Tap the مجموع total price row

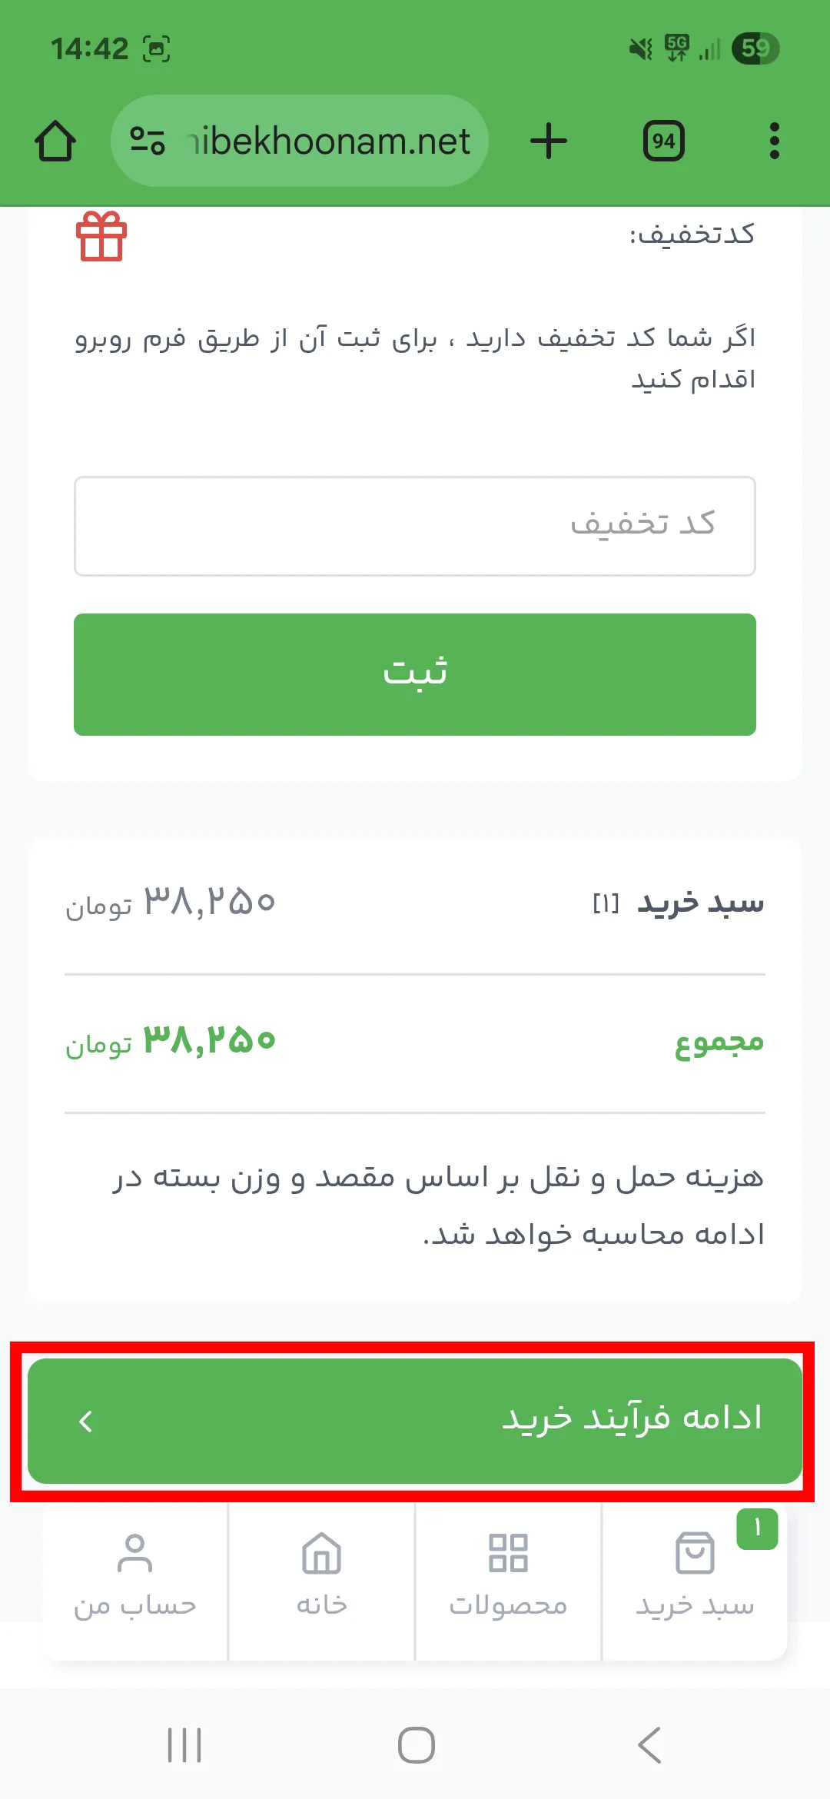tap(415, 1042)
